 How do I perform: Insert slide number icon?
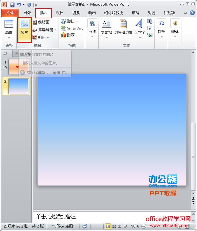(x=150, y=28)
